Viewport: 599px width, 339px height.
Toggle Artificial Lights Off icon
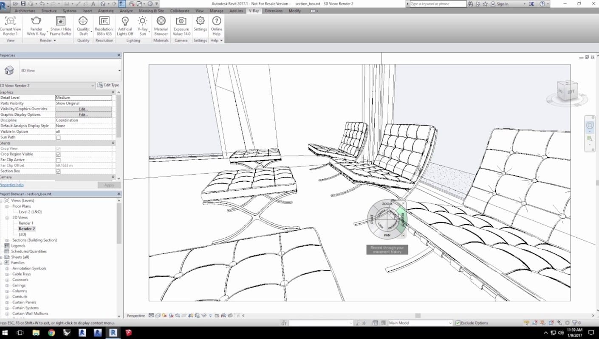(125, 21)
